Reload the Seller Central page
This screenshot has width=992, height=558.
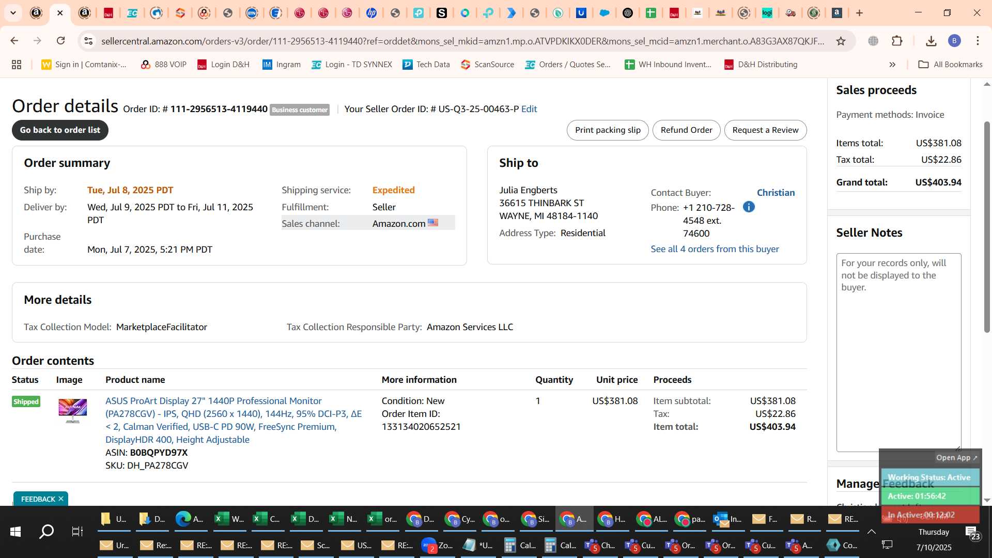pos(61,41)
